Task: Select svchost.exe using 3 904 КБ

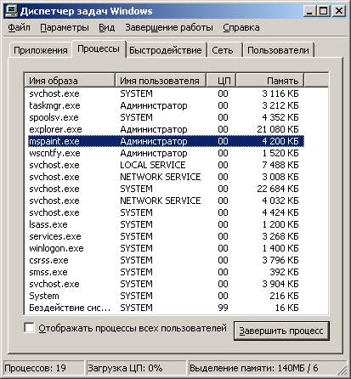Action: (x=167, y=284)
